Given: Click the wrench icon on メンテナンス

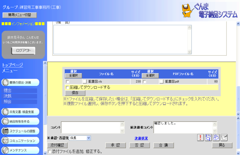Looking at the screenshot, I should coord(5,150).
